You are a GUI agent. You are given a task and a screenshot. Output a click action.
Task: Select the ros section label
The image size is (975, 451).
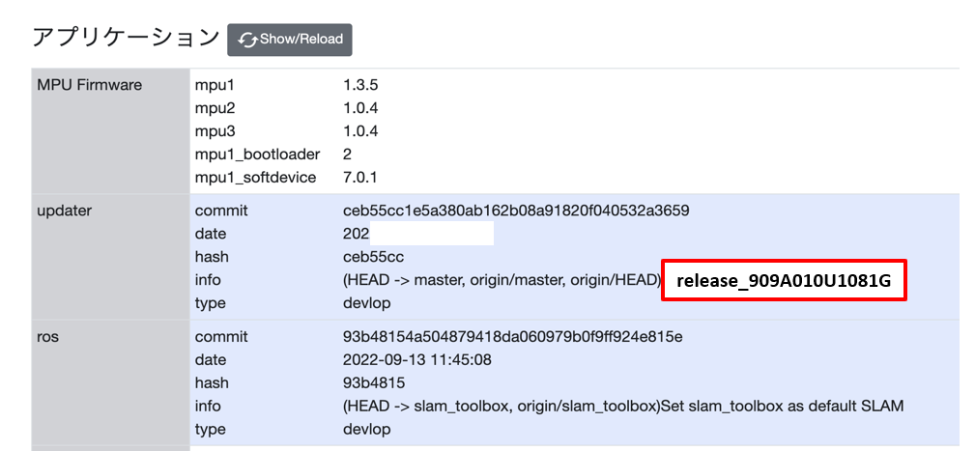(47, 337)
